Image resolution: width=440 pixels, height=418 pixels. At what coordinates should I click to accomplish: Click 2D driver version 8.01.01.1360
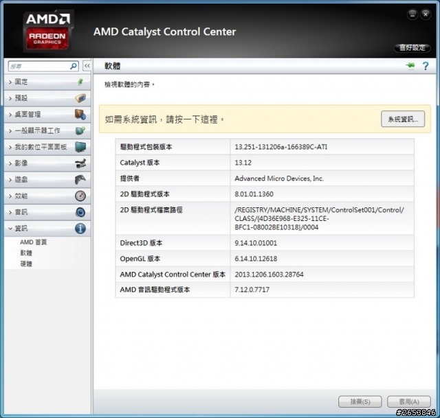coord(254,194)
